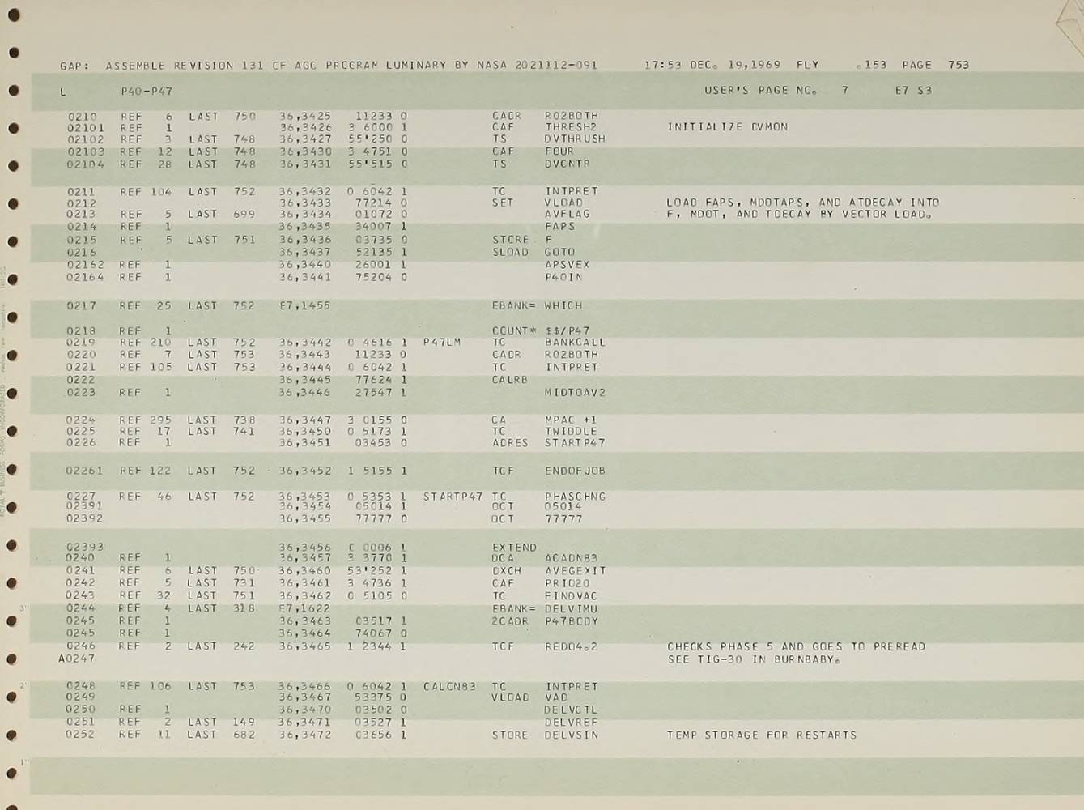Select the 'CALCN83' label
The width and height of the screenshot is (1084, 810).
(x=449, y=687)
